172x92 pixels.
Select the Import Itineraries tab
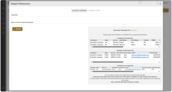[x=79, y=10]
